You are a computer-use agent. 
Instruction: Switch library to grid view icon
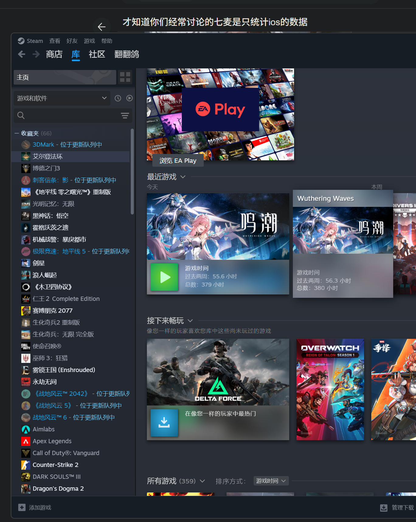(125, 77)
